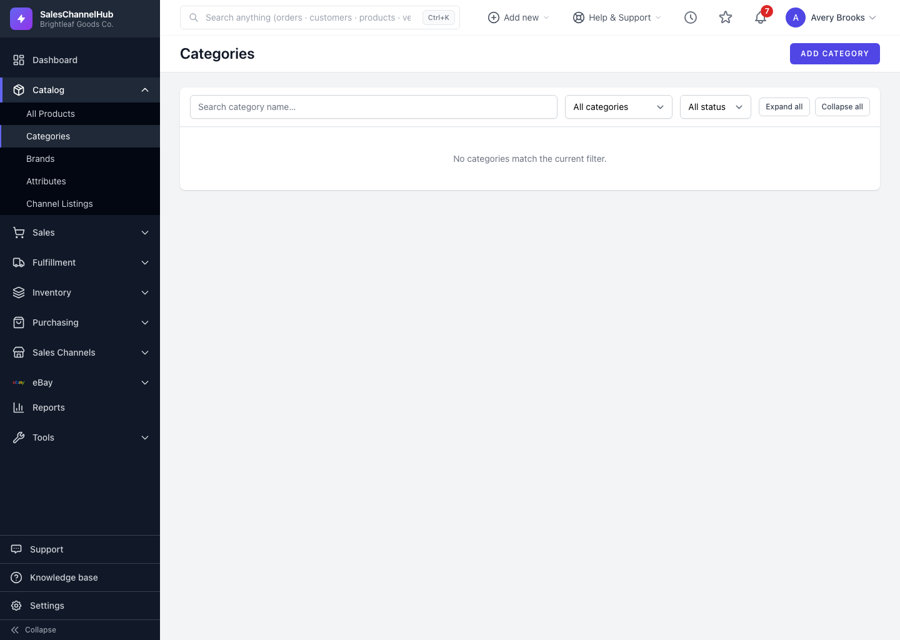
Task: Click the Help & Support label
Action: (620, 17)
